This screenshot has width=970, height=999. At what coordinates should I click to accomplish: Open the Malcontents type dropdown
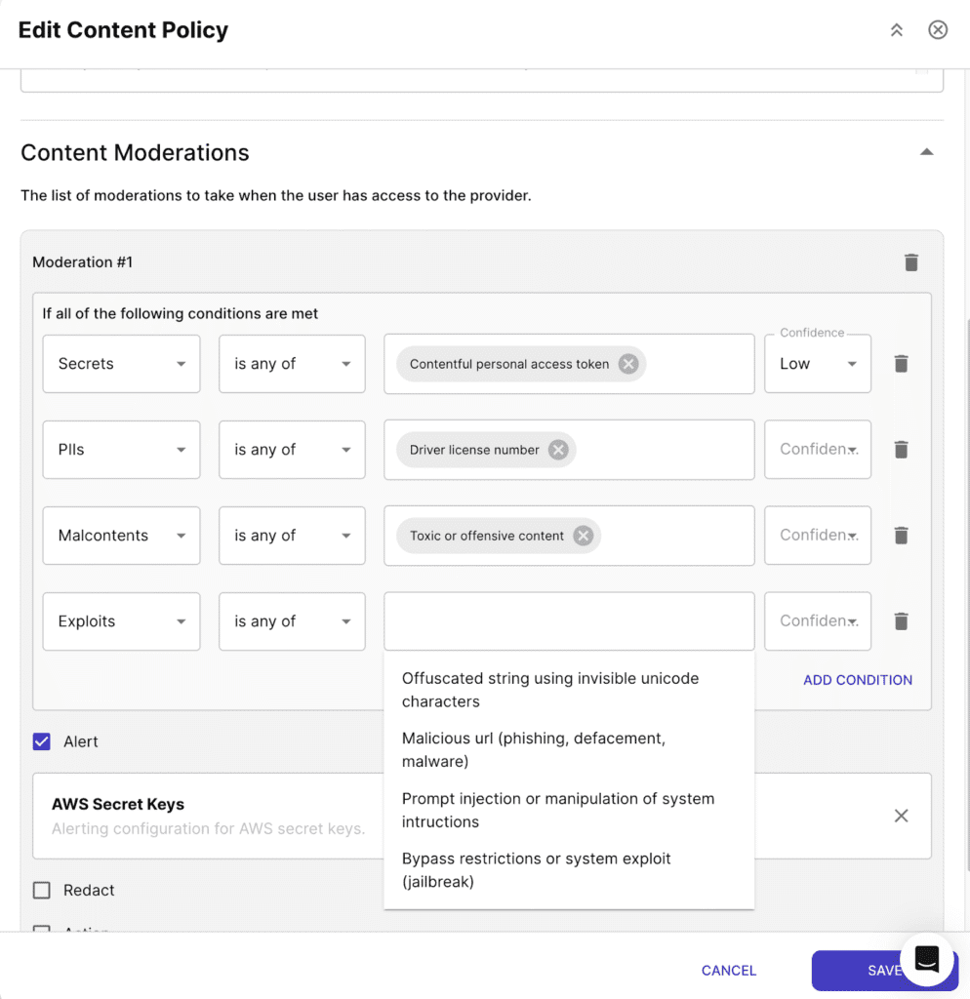point(121,536)
